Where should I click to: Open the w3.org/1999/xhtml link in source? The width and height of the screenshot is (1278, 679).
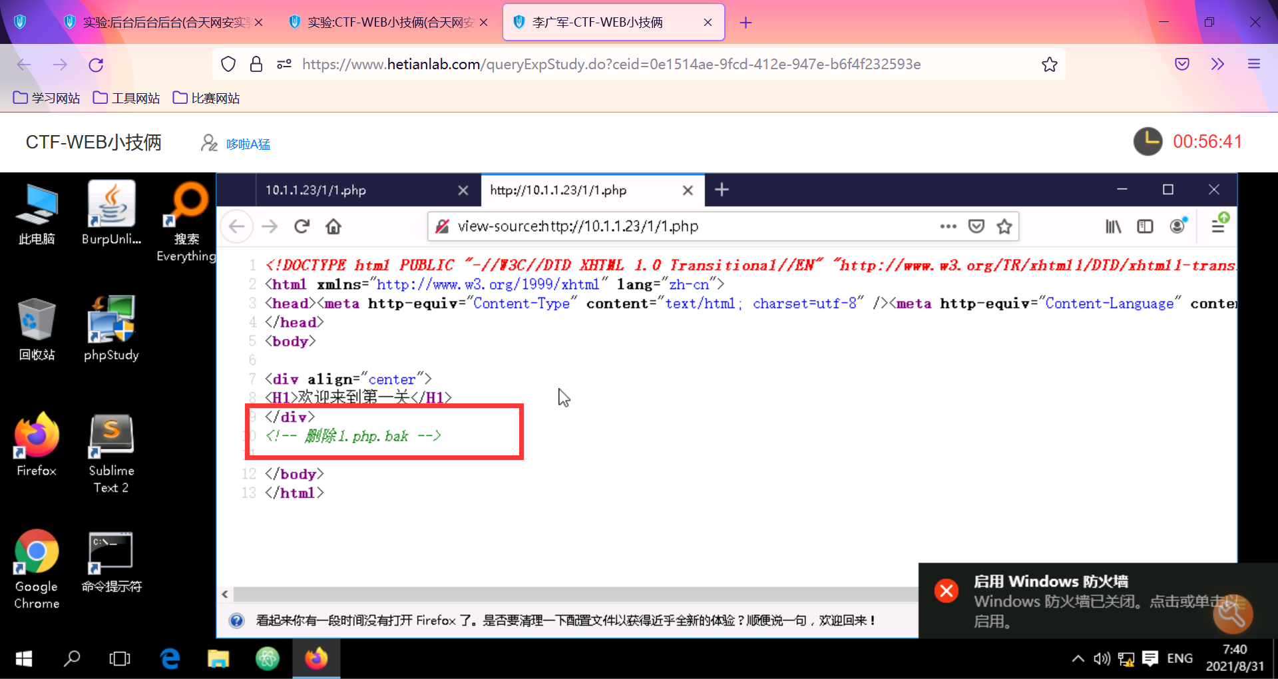tap(488, 284)
